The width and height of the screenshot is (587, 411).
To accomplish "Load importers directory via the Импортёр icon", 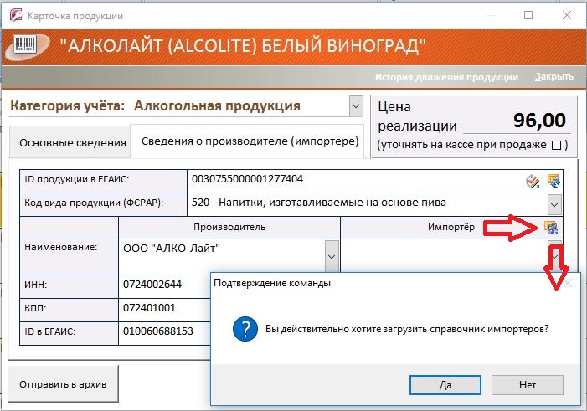I will (551, 227).
